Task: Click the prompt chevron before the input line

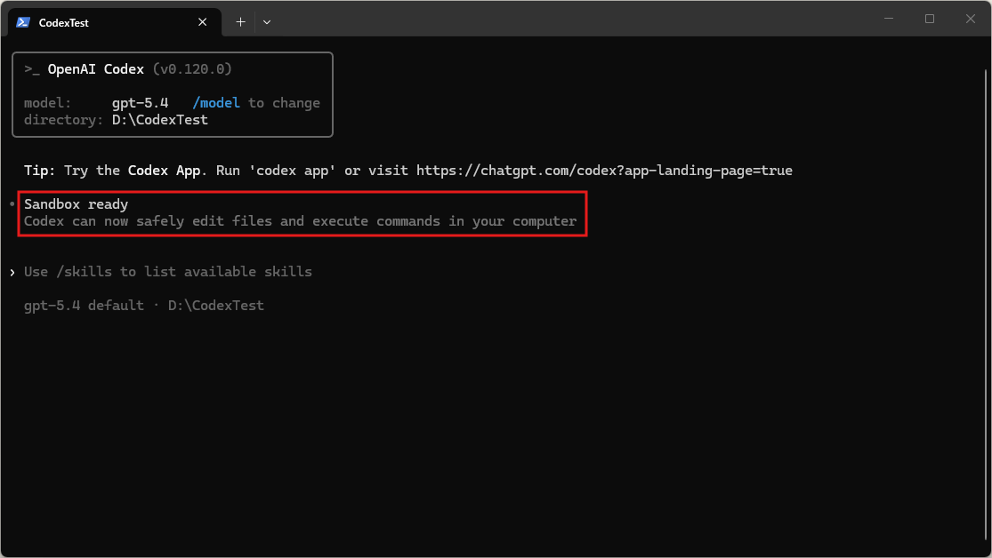Action: (12, 272)
